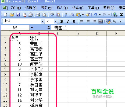Open a file with the Open folder icon
Viewport: 125px width, 107px height.
(x=12, y=15)
